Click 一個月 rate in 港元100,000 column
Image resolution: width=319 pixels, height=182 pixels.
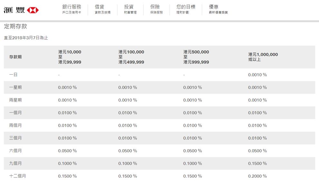127,113
